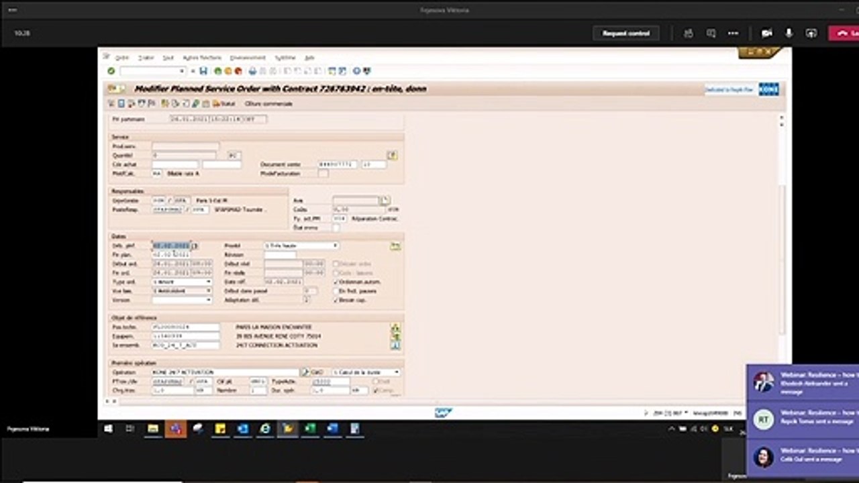
Task: Click the SAP Save disk icon
Action: click(x=203, y=71)
